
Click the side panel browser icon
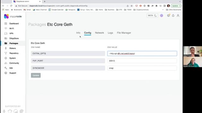(x=164, y=6)
